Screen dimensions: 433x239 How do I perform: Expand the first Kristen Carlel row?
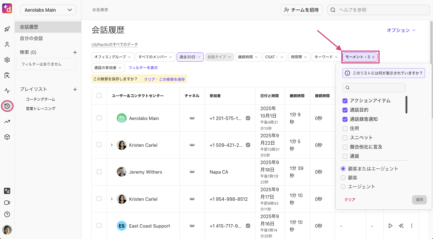pos(112,145)
